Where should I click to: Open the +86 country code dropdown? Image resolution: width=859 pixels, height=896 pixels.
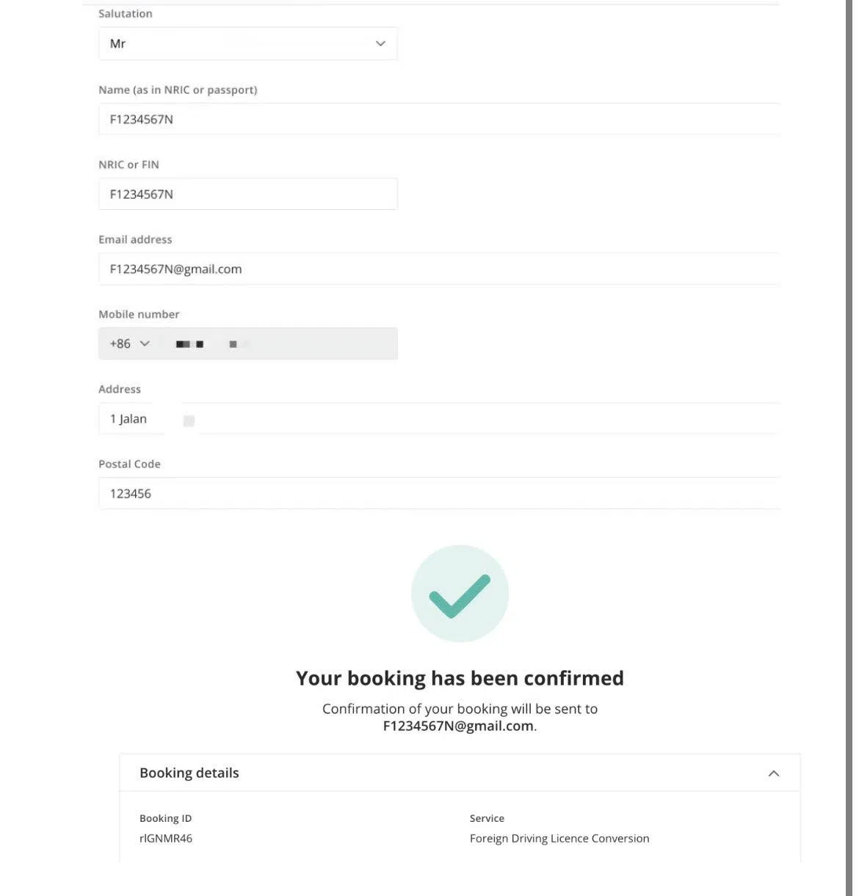click(x=130, y=344)
